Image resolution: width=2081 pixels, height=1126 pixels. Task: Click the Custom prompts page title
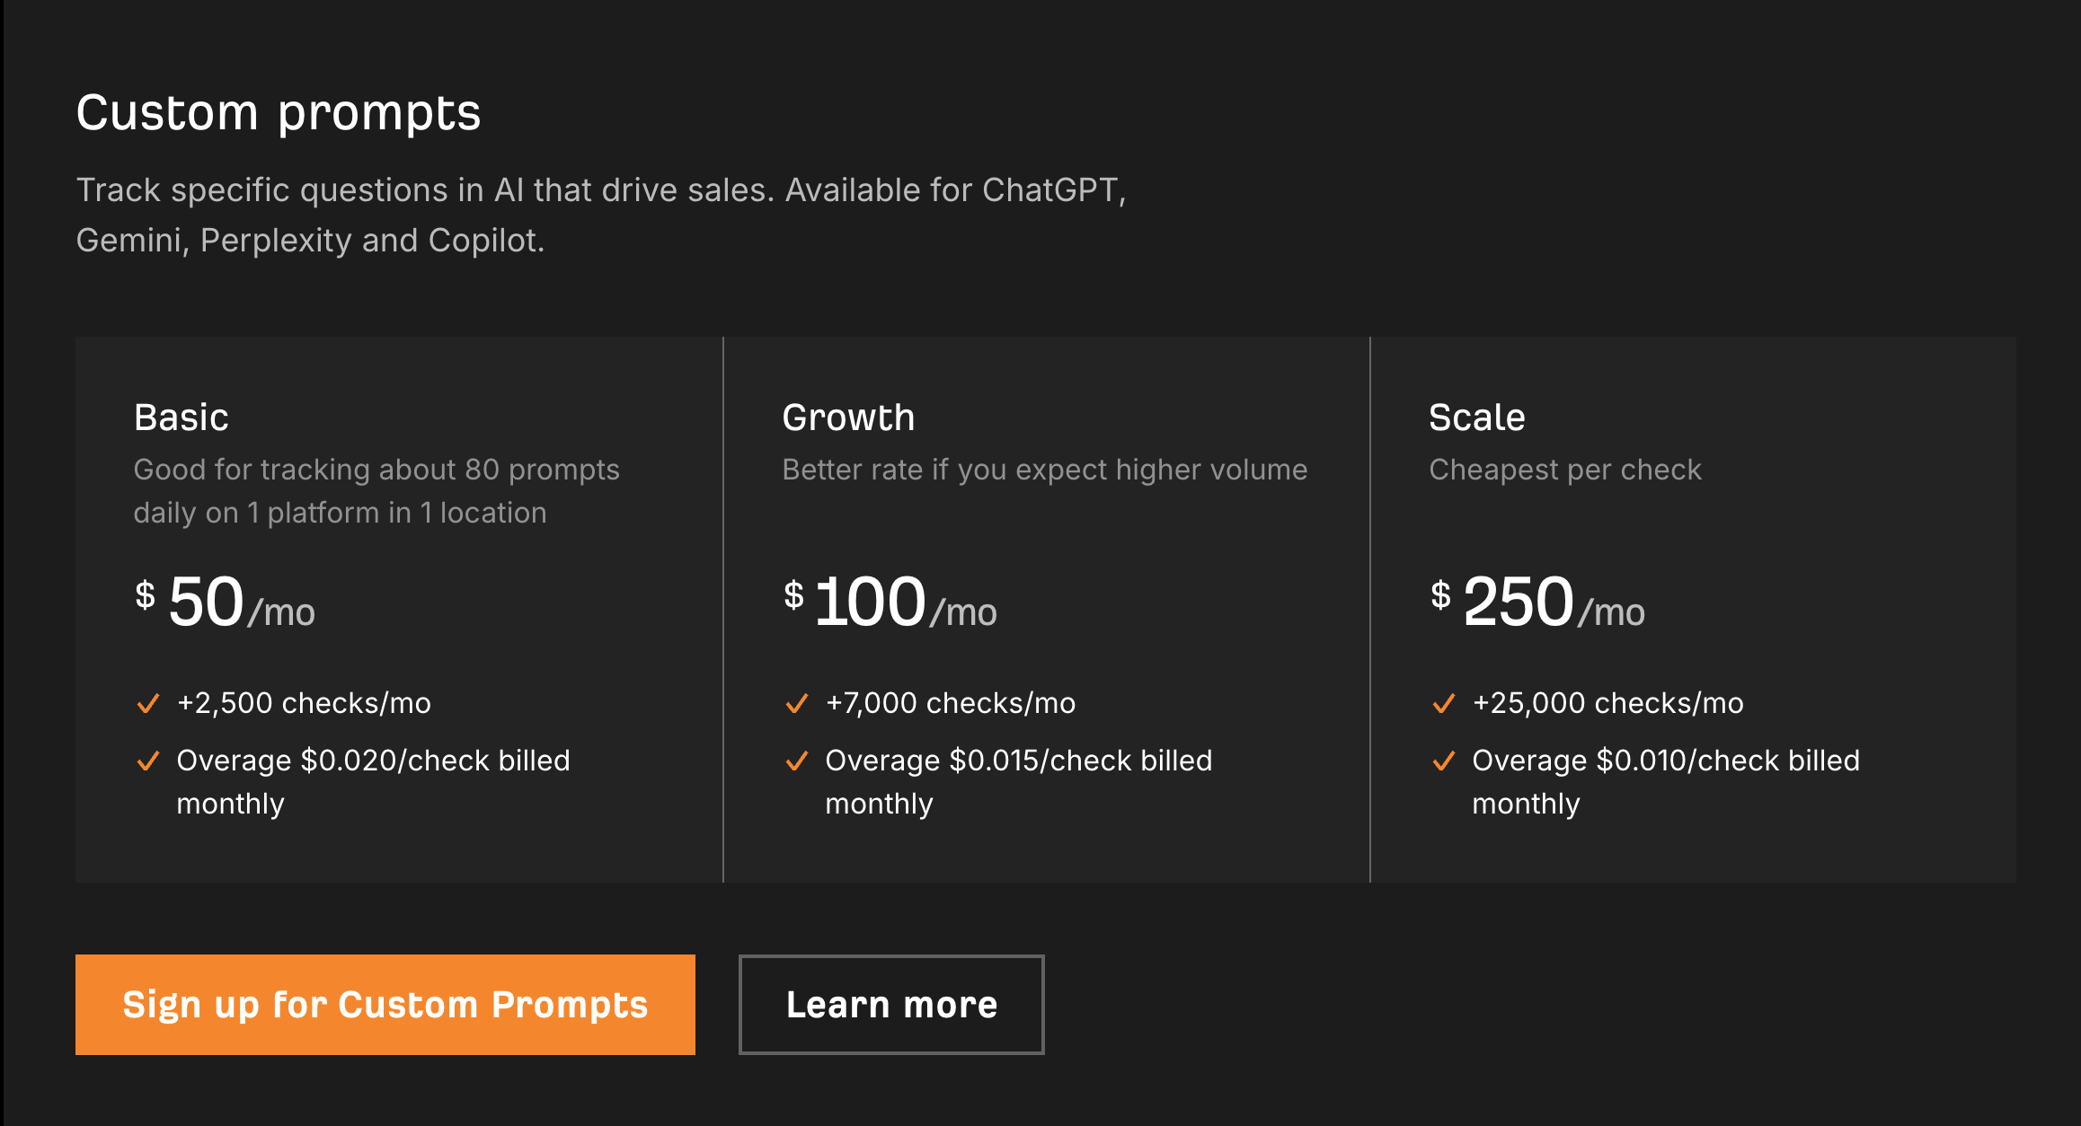coord(279,111)
